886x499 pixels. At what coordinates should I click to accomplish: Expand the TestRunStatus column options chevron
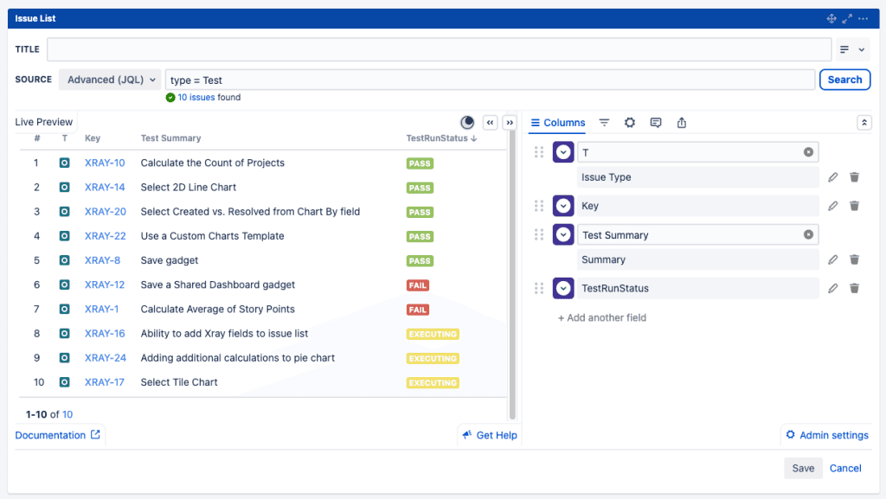pos(563,289)
